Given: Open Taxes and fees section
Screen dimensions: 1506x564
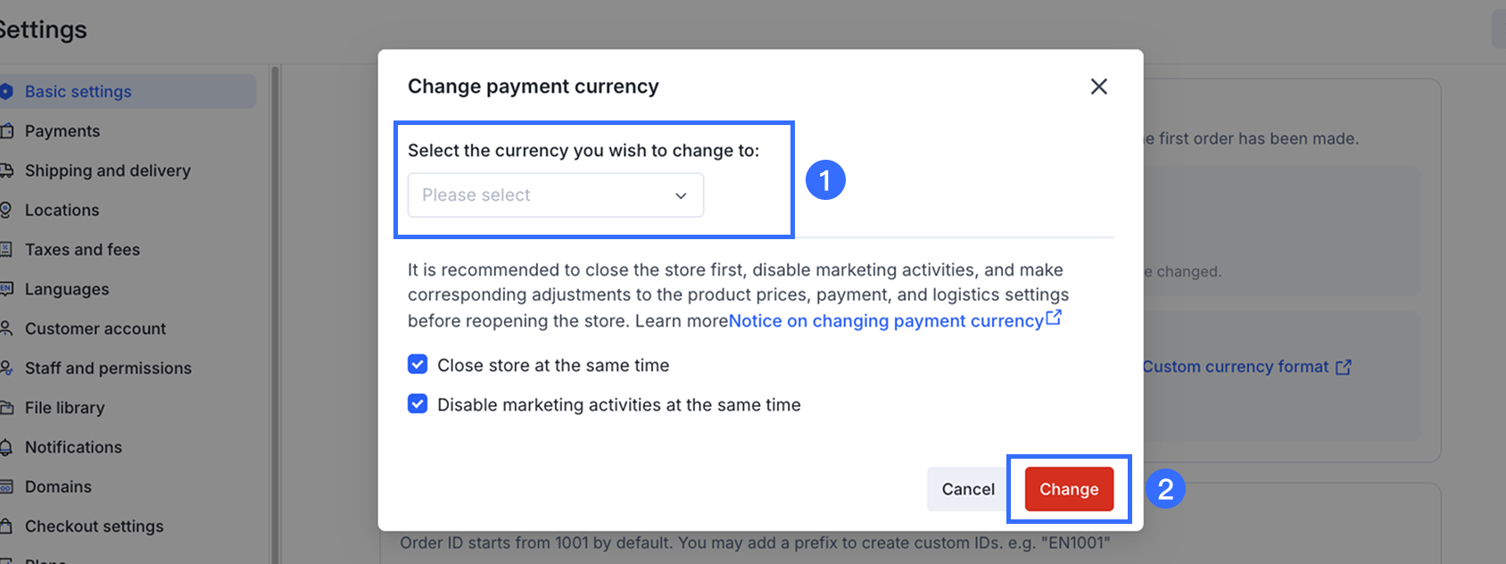Looking at the screenshot, I should tap(82, 250).
